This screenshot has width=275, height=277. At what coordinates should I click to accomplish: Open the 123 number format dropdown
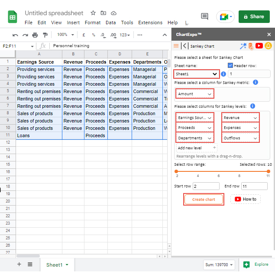(125, 35)
